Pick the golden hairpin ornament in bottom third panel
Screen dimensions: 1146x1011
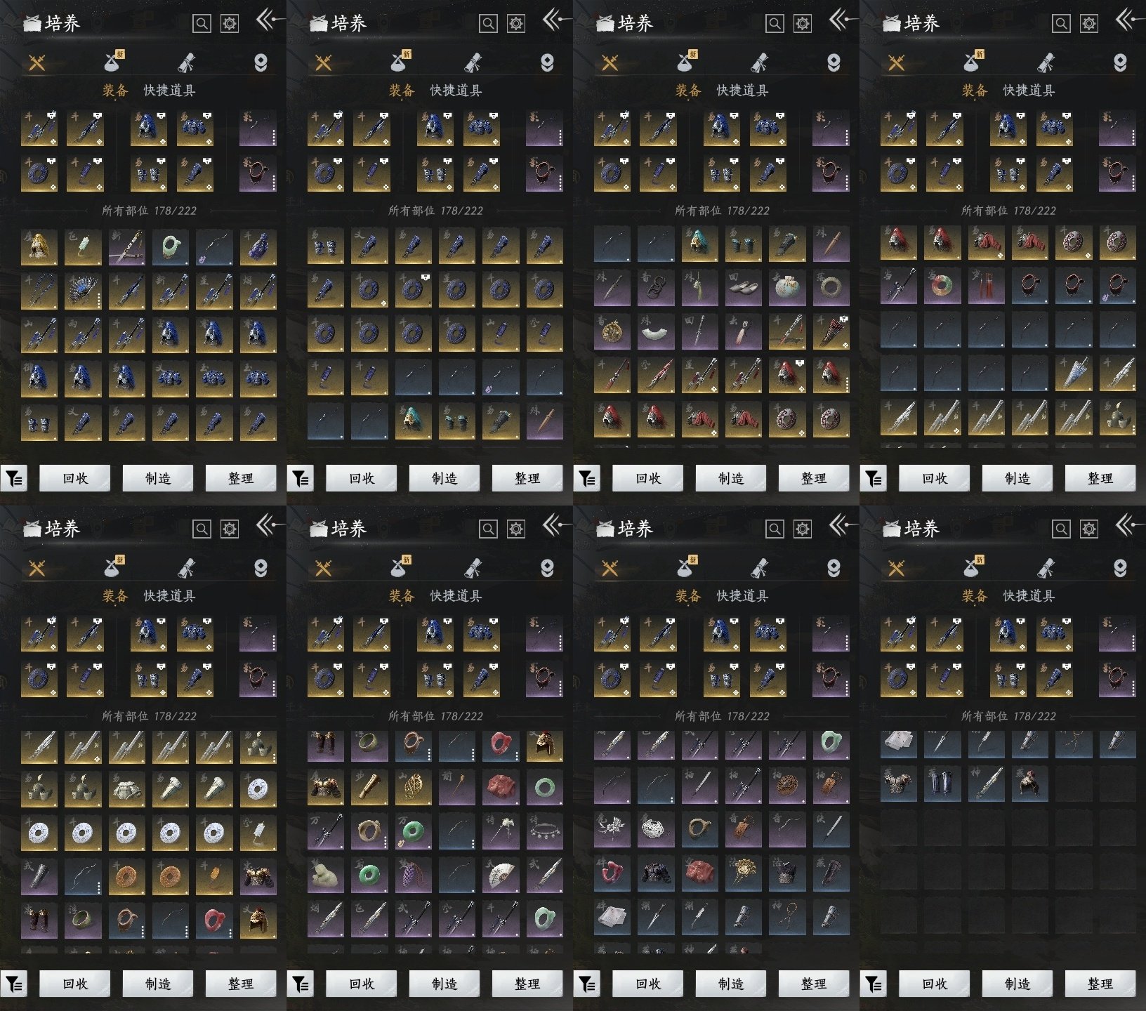(x=744, y=873)
